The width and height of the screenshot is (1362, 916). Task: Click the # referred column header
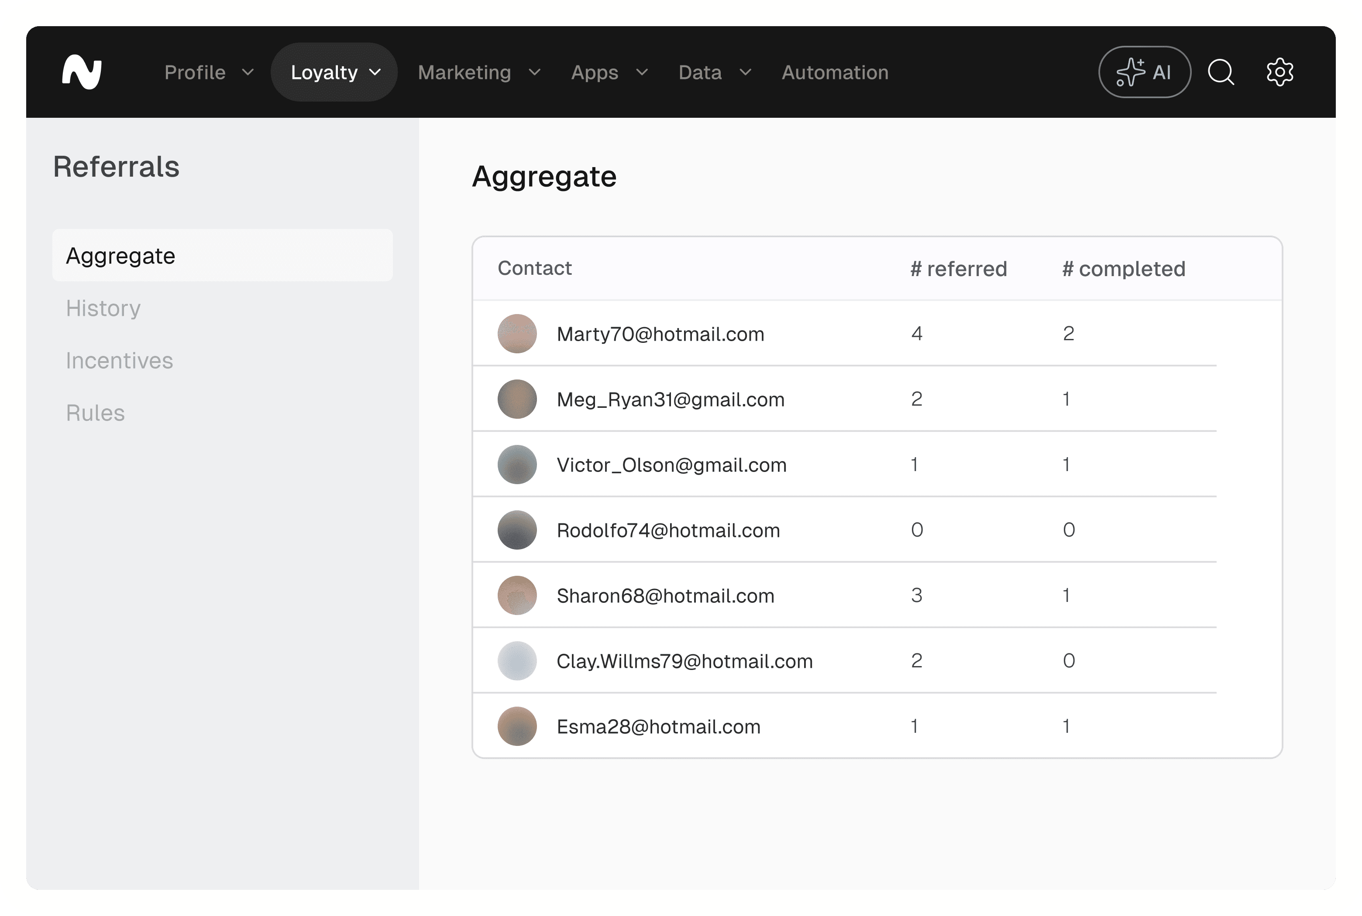[x=959, y=269]
